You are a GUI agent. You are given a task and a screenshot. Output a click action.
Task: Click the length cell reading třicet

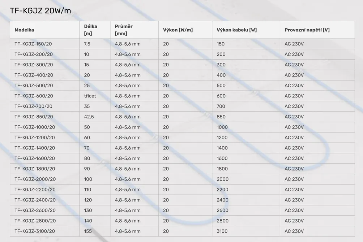point(90,96)
